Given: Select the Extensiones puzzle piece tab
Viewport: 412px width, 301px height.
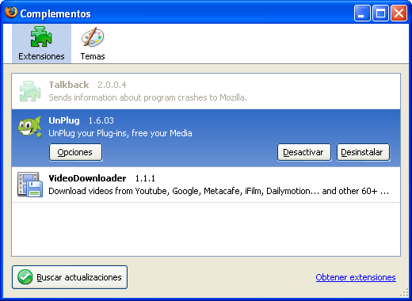Looking at the screenshot, I should (41, 44).
